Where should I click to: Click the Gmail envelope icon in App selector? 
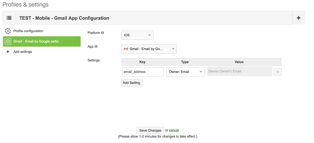tap(126, 49)
